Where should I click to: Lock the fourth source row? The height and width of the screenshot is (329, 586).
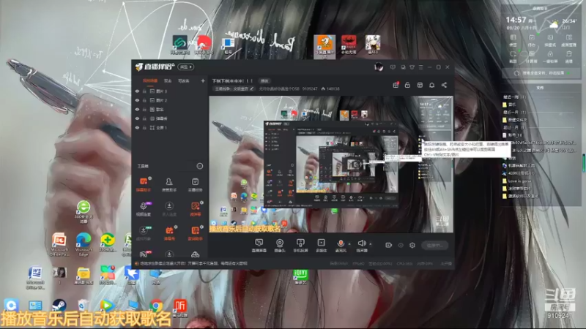(144, 118)
